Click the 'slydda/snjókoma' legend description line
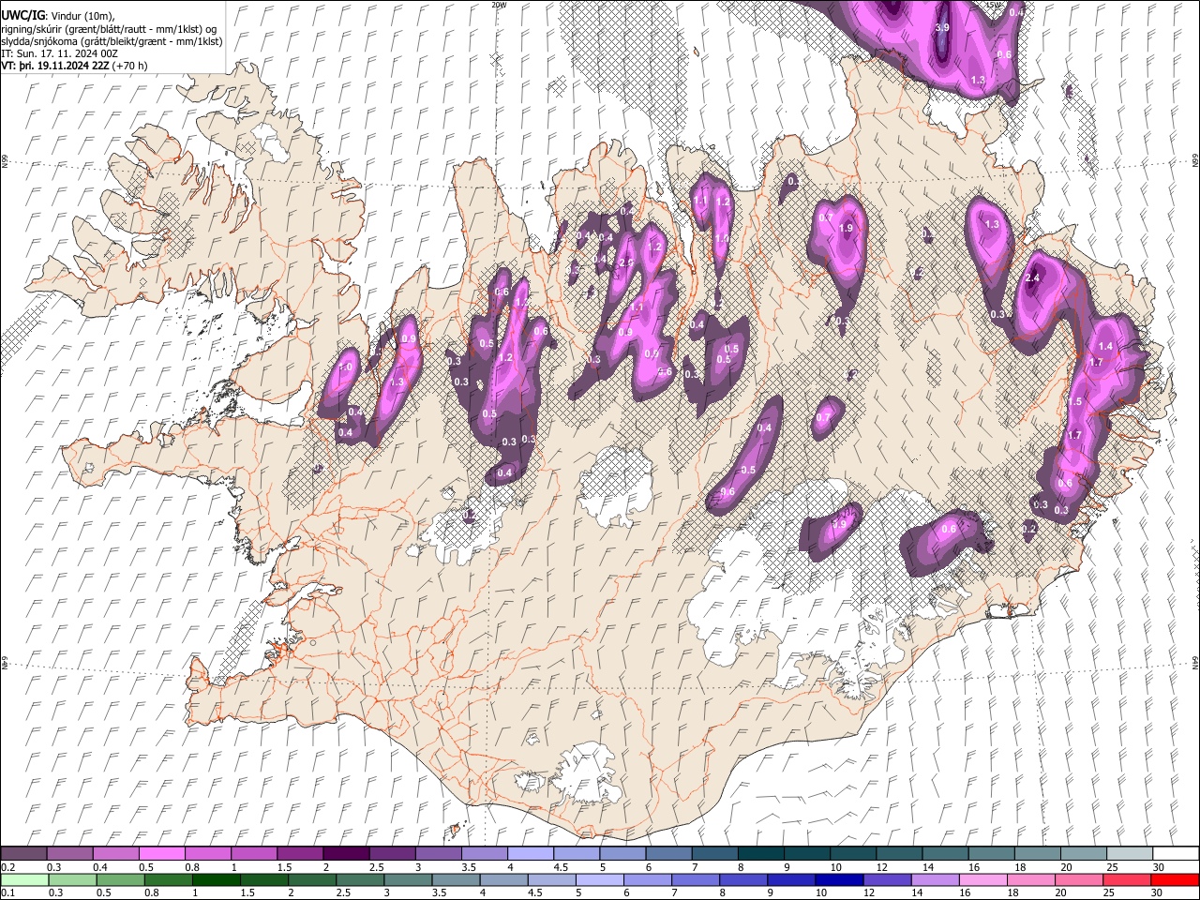Image resolution: width=1200 pixels, height=900 pixels. pos(112,42)
